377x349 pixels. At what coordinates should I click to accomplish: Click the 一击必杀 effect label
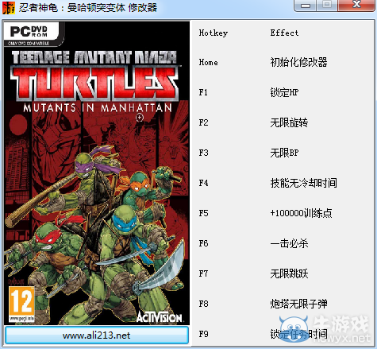click(x=289, y=243)
